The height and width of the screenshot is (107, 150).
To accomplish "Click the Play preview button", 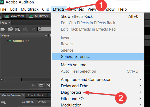I will (x=33, y=85).
